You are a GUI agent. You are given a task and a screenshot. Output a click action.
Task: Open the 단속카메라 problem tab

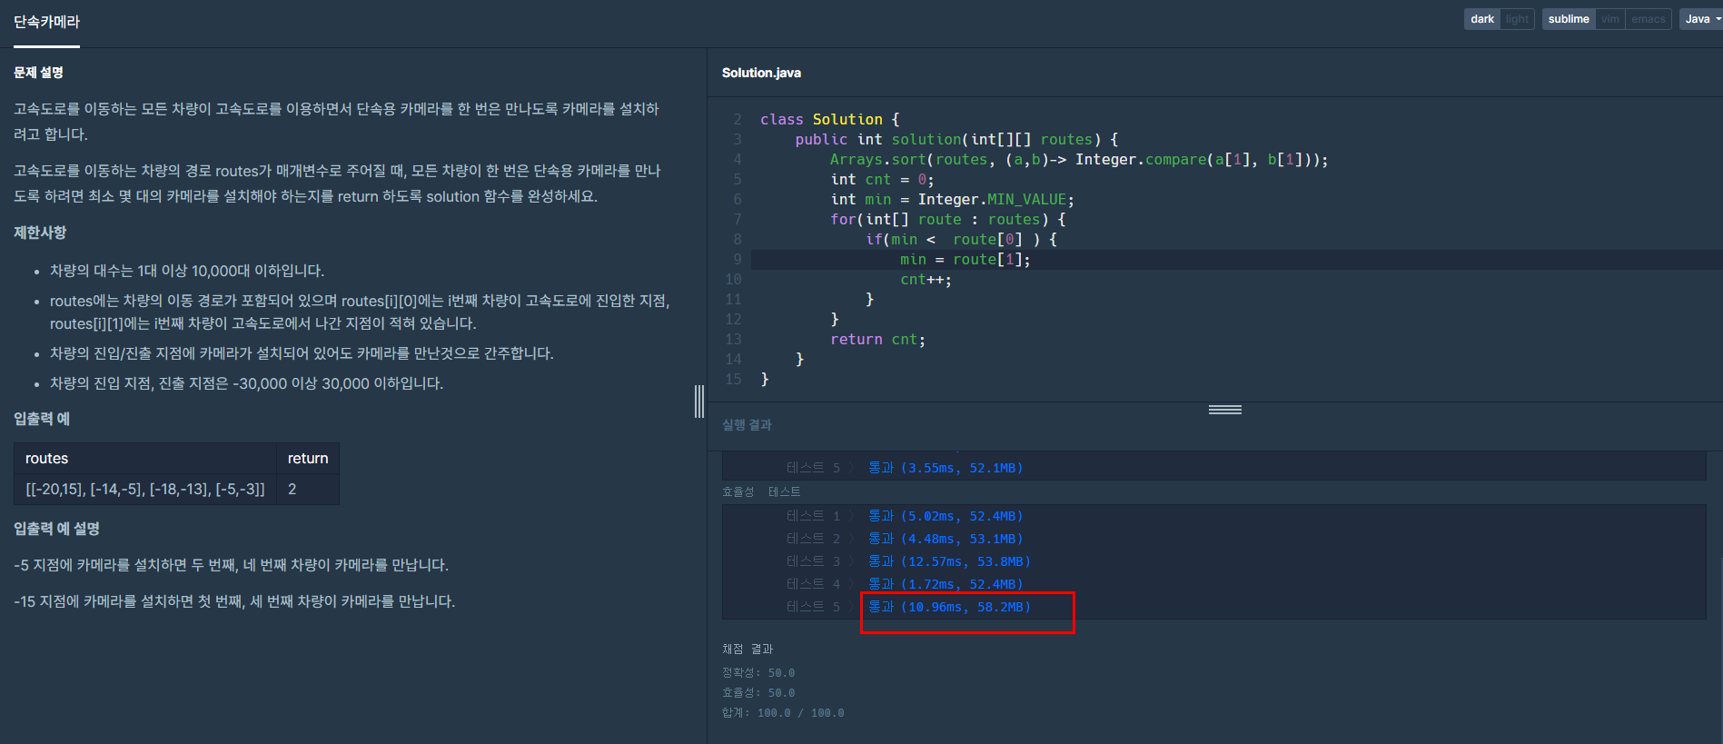[x=46, y=22]
